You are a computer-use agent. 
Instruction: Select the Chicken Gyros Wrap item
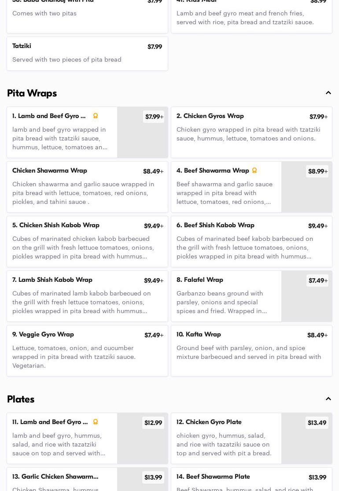tap(251, 132)
